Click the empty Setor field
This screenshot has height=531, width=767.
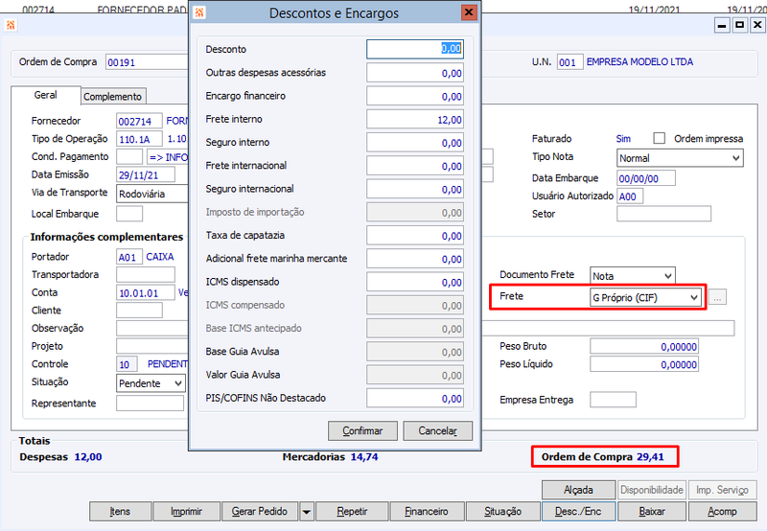pos(663,214)
